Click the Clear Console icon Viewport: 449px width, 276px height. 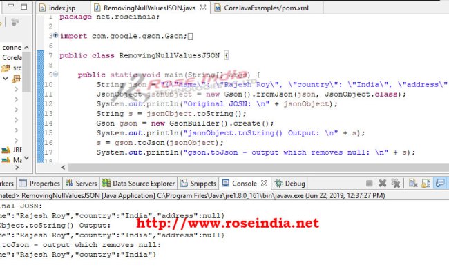tap(413, 183)
